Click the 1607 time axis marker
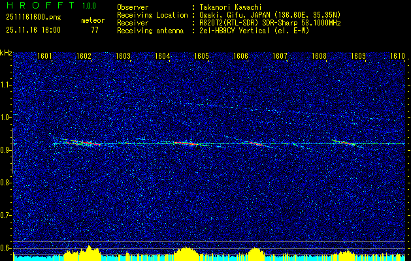The width and height of the screenshot is (411, 261). tap(280, 55)
